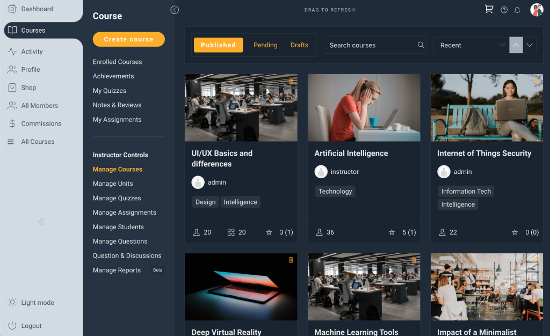The height and width of the screenshot is (336, 550).
Task: Open Manage Quizzes
Action: pyautogui.click(x=117, y=198)
